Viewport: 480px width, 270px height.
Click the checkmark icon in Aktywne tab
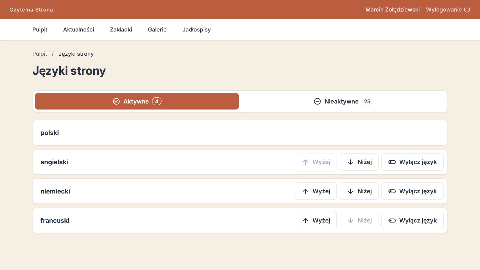click(x=116, y=101)
